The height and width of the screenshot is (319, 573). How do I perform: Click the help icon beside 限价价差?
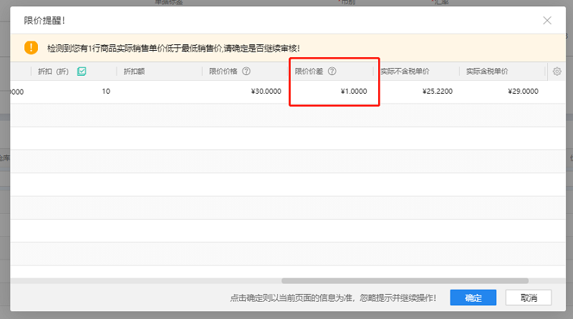pos(332,72)
